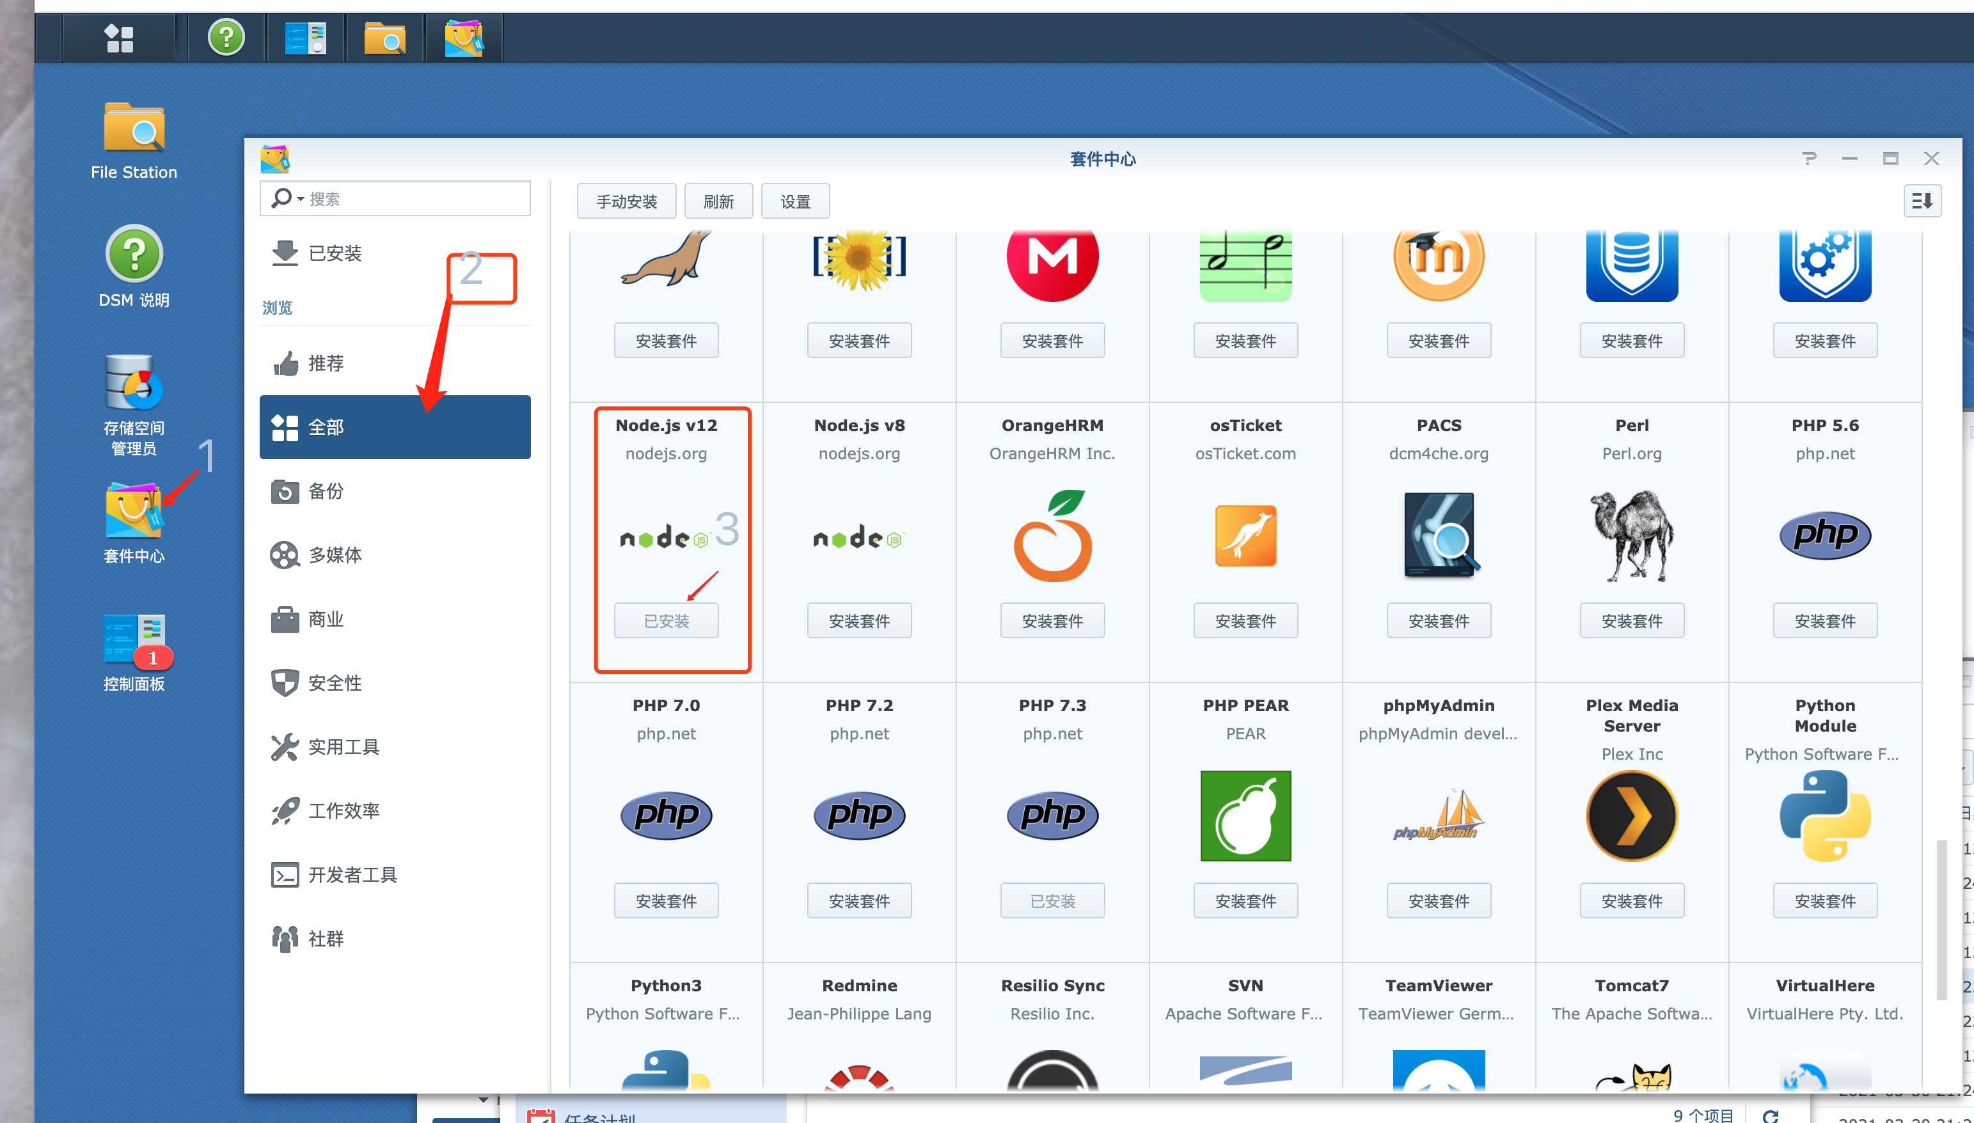This screenshot has height=1123, width=1974.
Task: Open 套件中心 desktop shortcut
Action: coord(134,522)
